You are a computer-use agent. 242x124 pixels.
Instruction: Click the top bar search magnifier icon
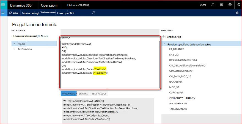tap(213, 5)
